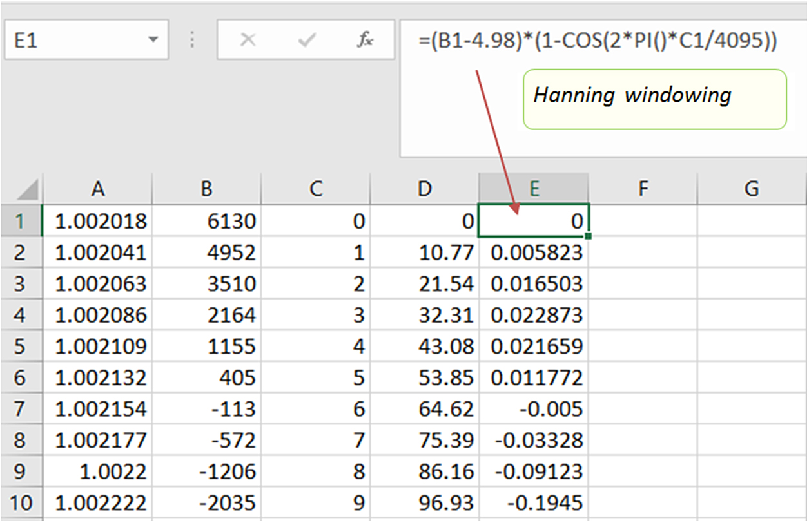809x523 pixels.
Task: Open Insert Function fx dialog
Action: 365,41
